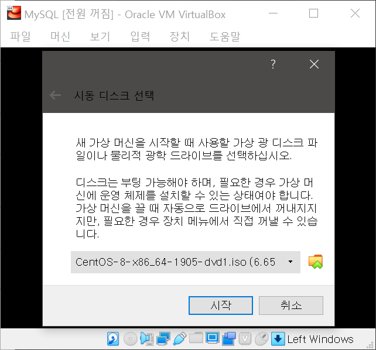376x350 pixels.
Task: Maximize the VirtualBox window
Action: point(314,13)
